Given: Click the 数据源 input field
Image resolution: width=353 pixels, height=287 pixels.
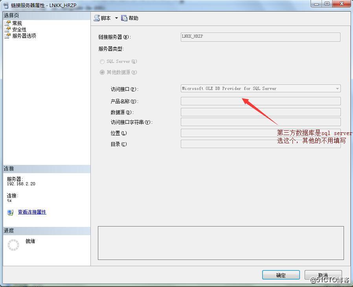Looking at the screenshot, I should tap(261, 112).
